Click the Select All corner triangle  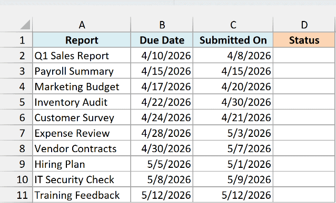25,25
